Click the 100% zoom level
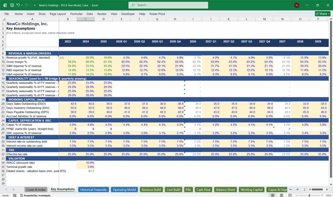The width and height of the screenshot is (333, 197). [x=328, y=195]
